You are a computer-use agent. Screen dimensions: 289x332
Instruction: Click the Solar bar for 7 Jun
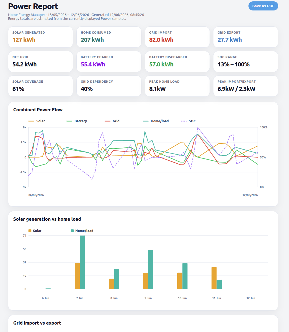[x=77, y=276]
